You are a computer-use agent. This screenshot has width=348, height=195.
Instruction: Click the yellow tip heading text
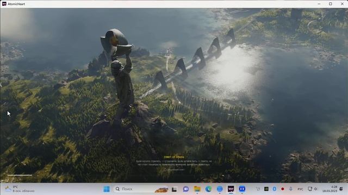coord(174,157)
